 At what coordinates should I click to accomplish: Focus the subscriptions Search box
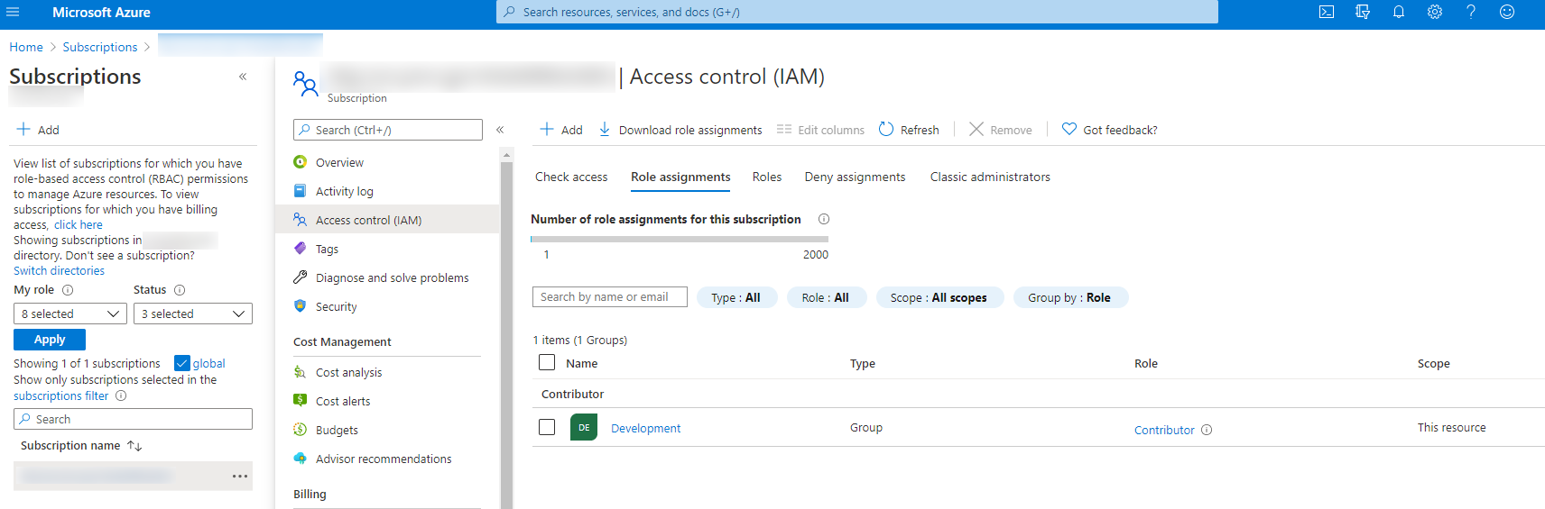[133, 419]
